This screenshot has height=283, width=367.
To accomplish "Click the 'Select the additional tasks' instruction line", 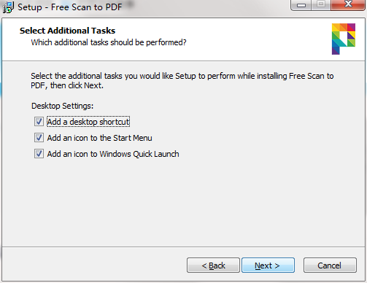I will coord(182,76).
